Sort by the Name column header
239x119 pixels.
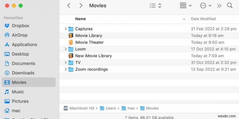[80, 19]
